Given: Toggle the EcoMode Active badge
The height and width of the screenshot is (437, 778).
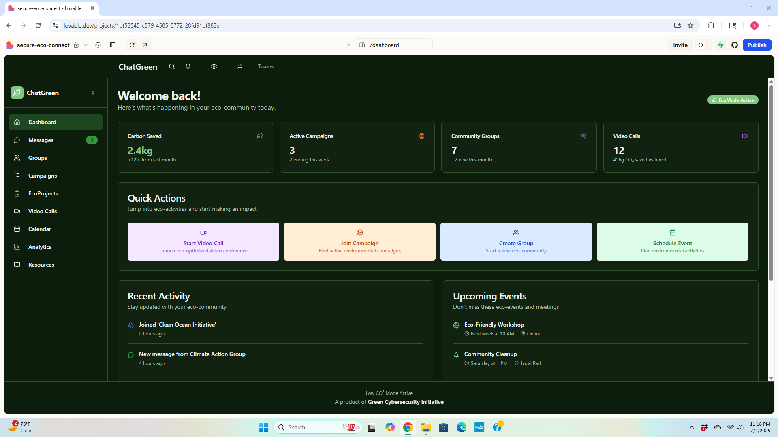Looking at the screenshot, I should pyautogui.click(x=733, y=100).
